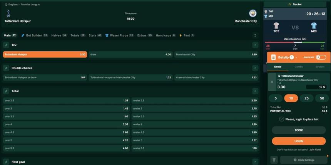The width and height of the screenshot is (331, 165).
Task: Follow the Join Now! link
Action: tap(315, 150)
